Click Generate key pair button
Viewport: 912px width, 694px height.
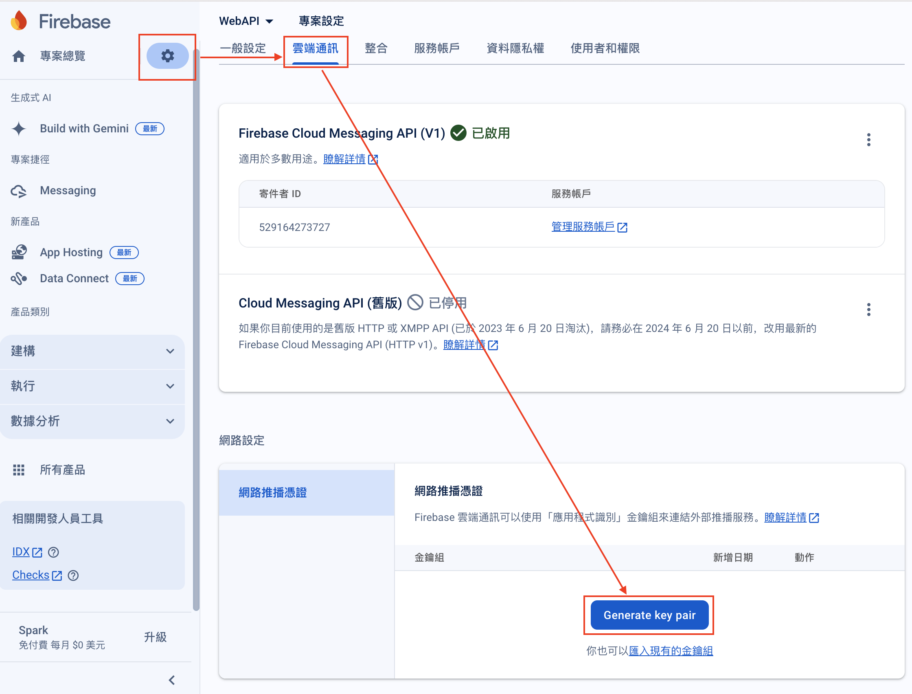[x=649, y=615]
